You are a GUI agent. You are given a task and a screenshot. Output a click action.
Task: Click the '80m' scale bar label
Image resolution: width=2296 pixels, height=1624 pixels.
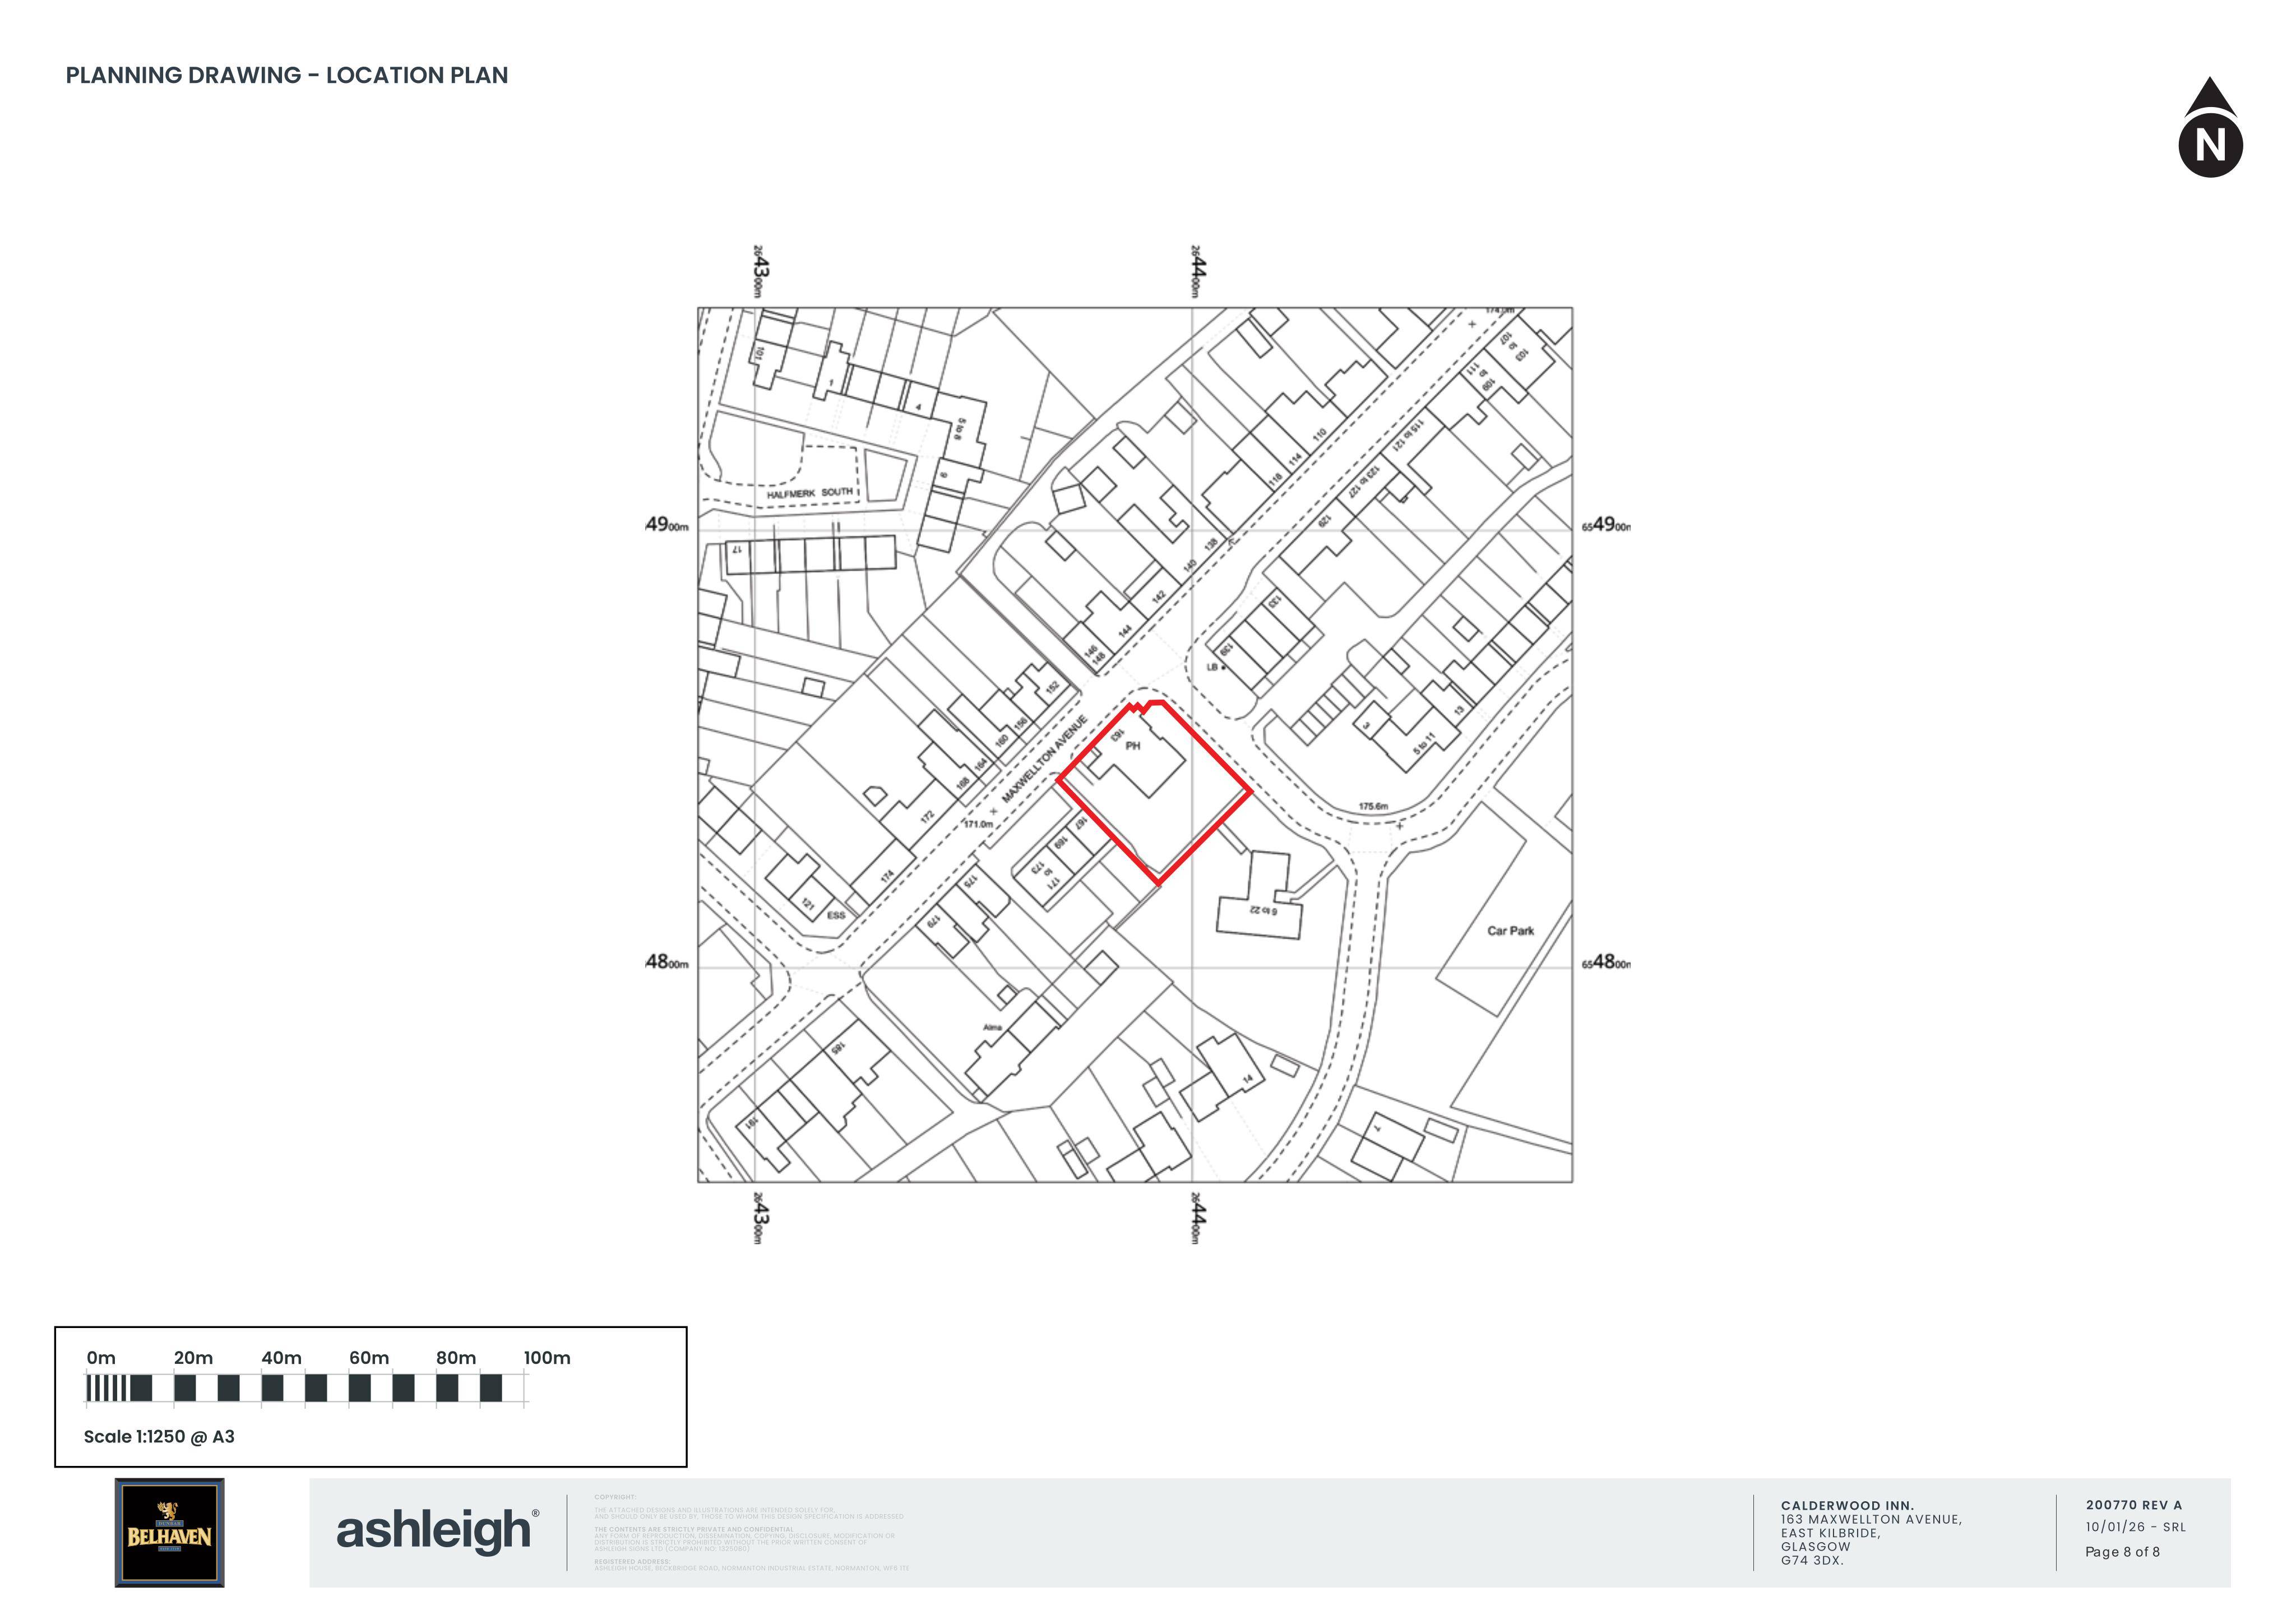456,1358
